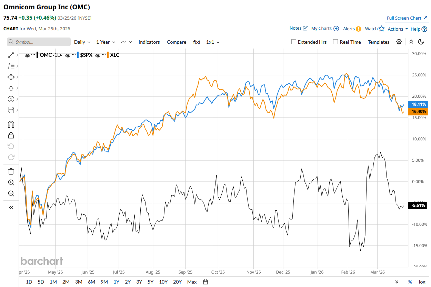
Task: Open Templates menu
Action: (379, 42)
